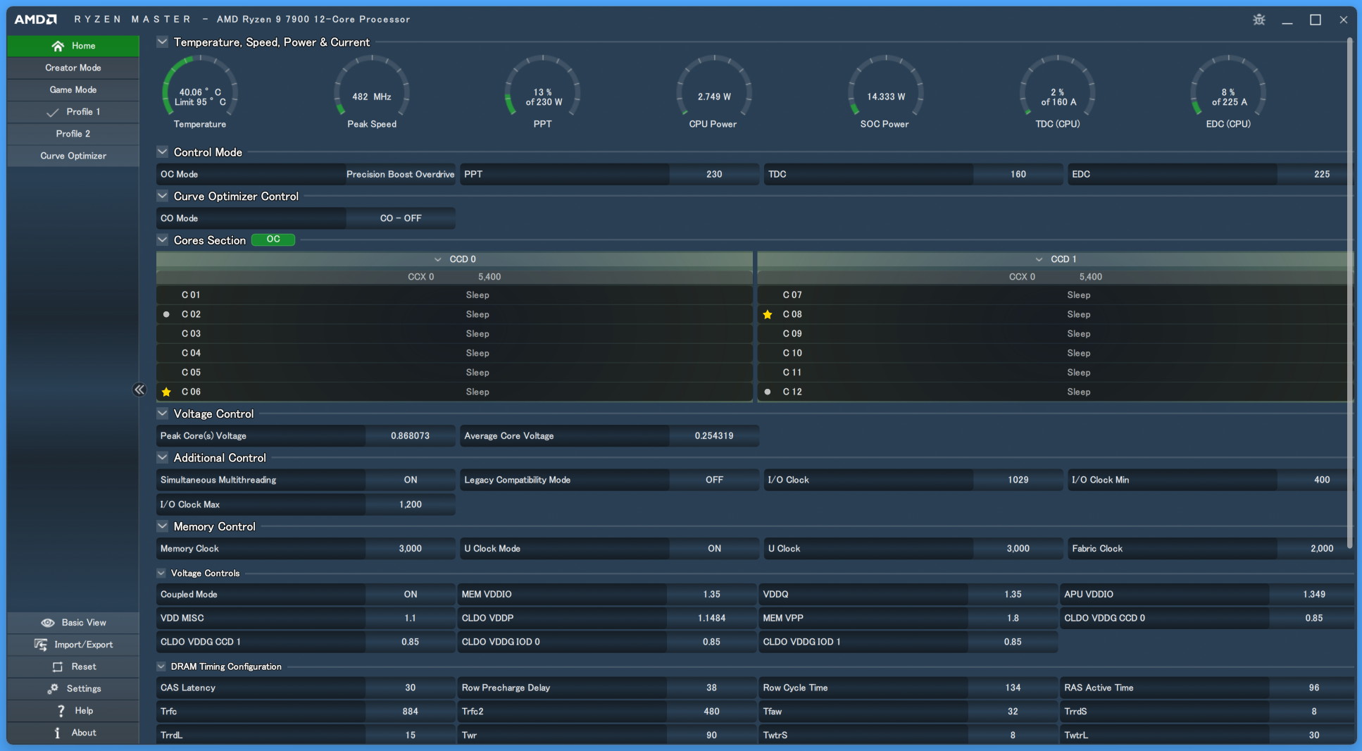
Task: Click the checkmark icon next to Profile 1
Action: [x=52, y=112]
